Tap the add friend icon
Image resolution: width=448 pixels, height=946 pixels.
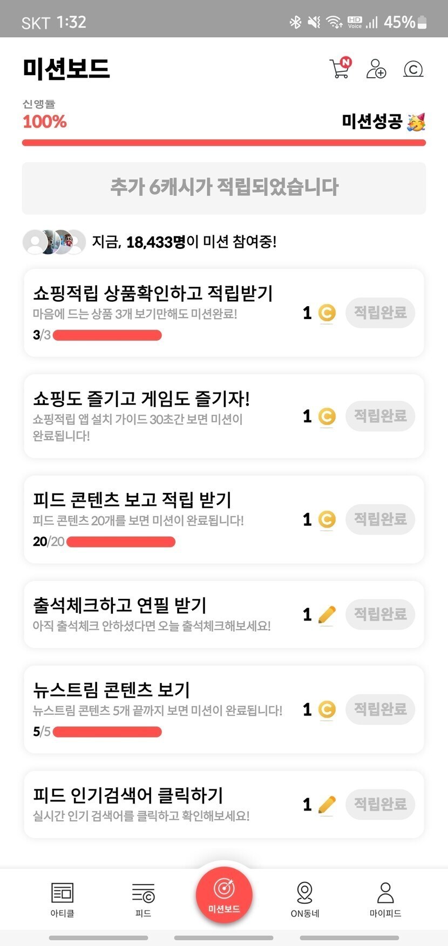coord(376,69)
